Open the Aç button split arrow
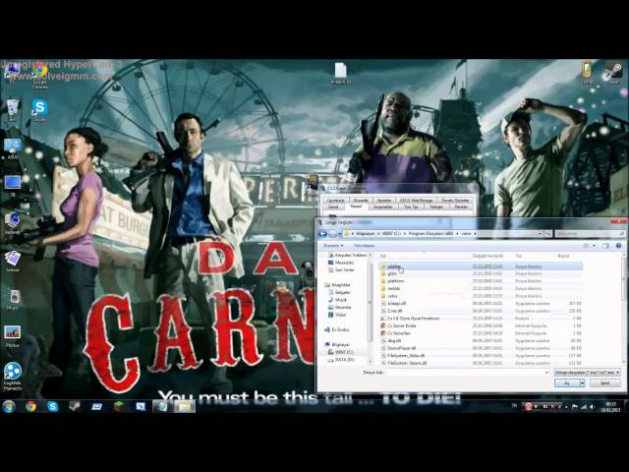The height and width of the screenshot is (472, 629). pos(582,383)
